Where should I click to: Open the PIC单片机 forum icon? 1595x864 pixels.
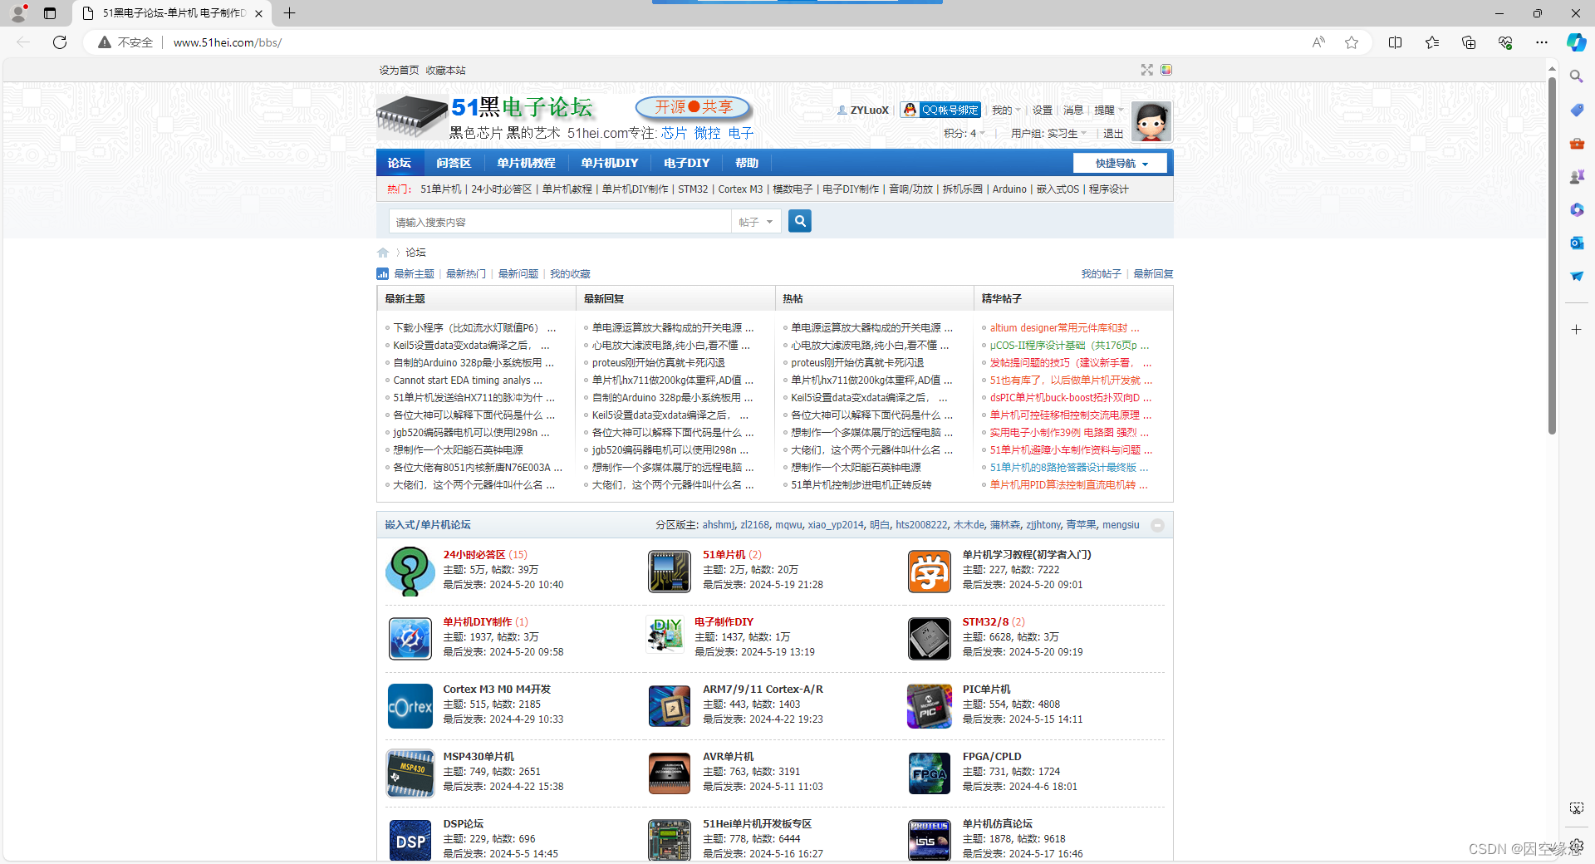(x=929, y=705)
